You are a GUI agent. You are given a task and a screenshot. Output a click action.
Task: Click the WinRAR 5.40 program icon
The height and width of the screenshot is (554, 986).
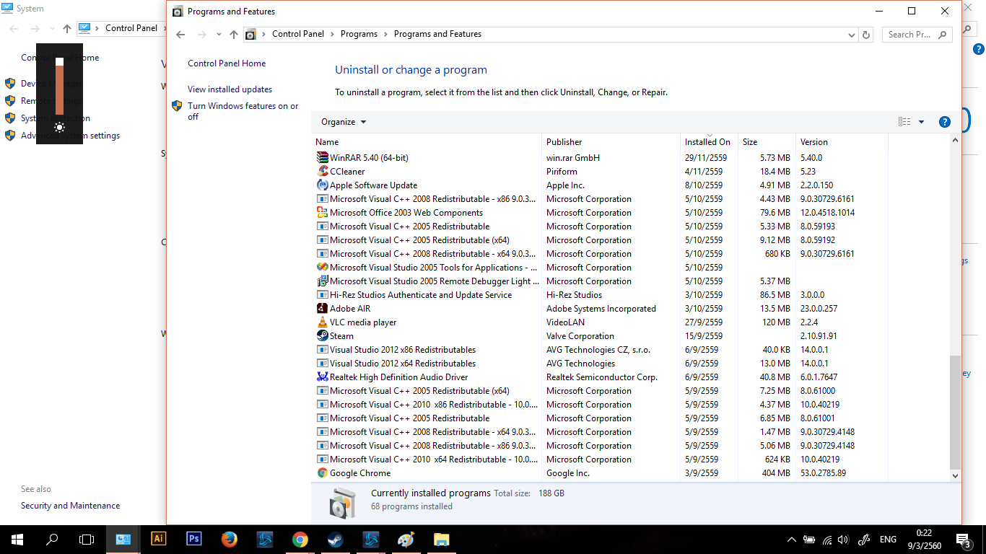(x=323, y=157)
